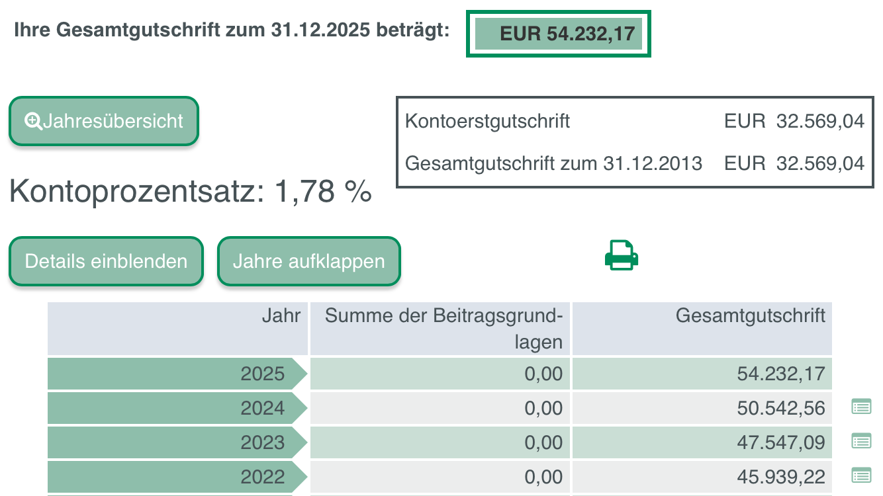Open details icon for year 2023
883x496 pixels.
coord(860,441)
